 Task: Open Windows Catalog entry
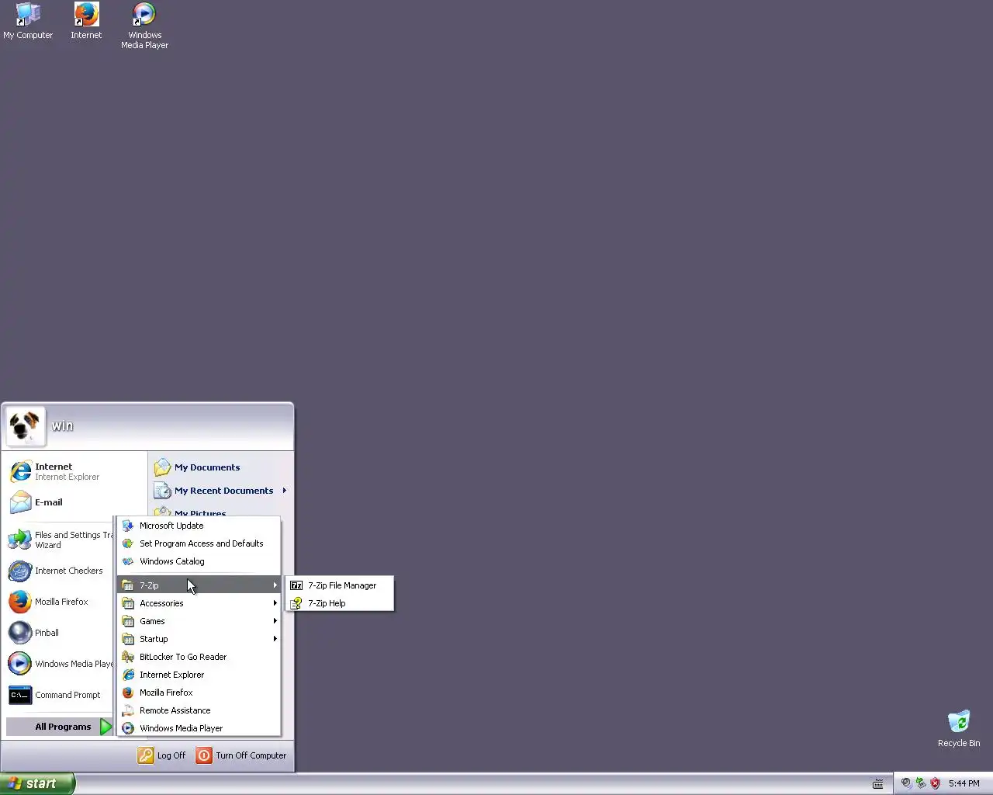(199, 561)
